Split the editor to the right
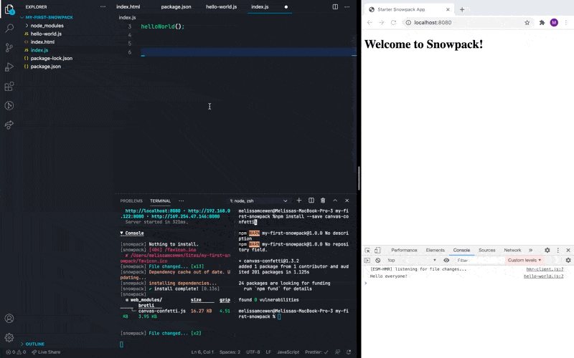The image size is (574, 358). (335, 6)
